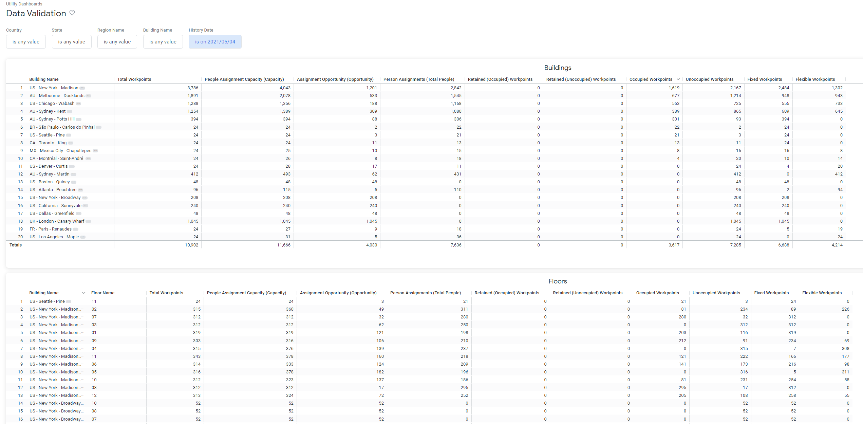Favorite the Data Validation dashboard heart icon

pos(72,13)
